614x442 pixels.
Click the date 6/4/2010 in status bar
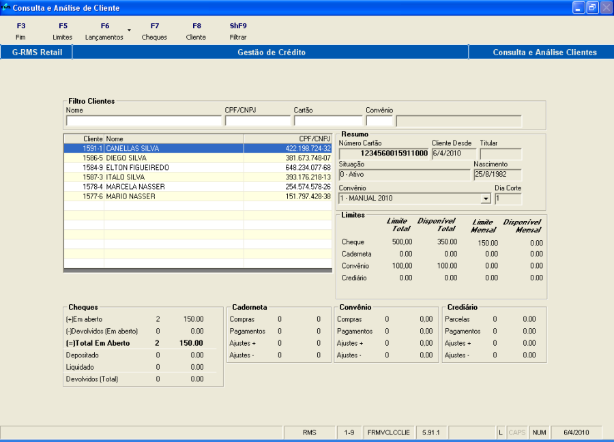coord(576,432)
